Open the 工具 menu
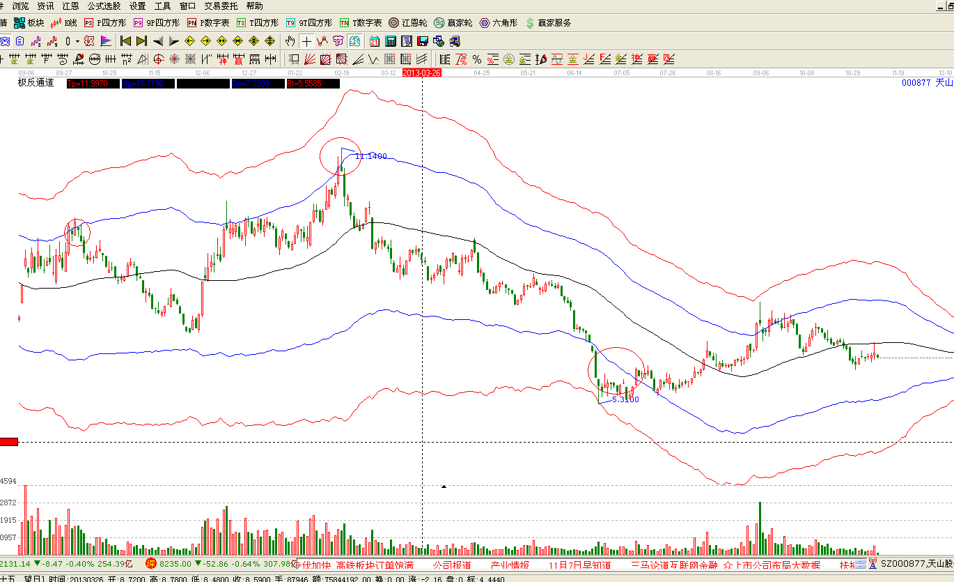This screenshot has height=582, width=954. pyautogui.click(x=162, y=6)
